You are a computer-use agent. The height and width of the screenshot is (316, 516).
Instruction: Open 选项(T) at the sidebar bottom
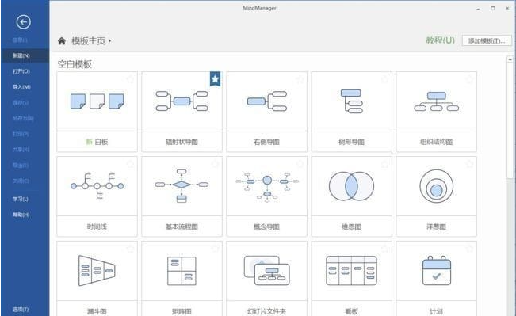pos(21,310)
